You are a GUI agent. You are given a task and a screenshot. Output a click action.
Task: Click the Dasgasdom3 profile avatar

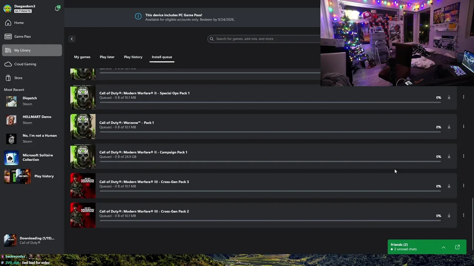click(x=7, y=8)
